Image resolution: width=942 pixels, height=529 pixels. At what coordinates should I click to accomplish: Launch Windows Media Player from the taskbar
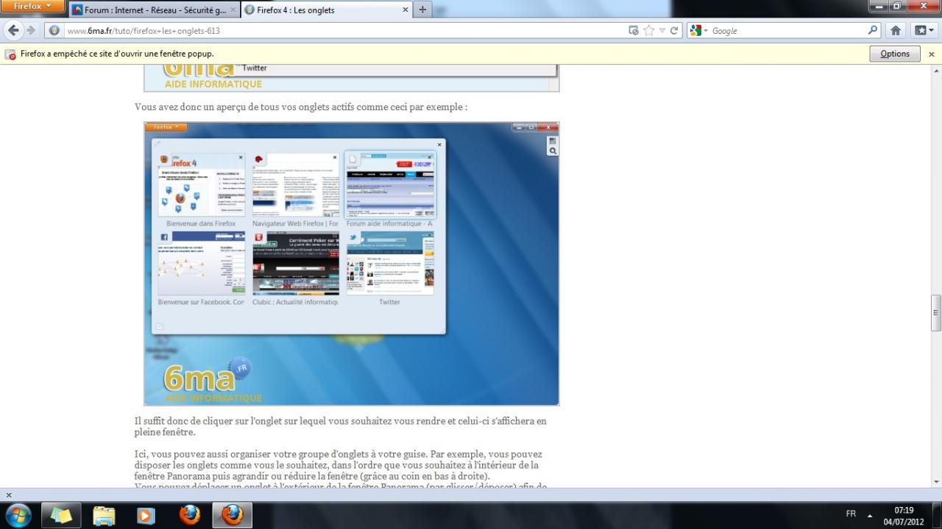[x=146, y=516]
